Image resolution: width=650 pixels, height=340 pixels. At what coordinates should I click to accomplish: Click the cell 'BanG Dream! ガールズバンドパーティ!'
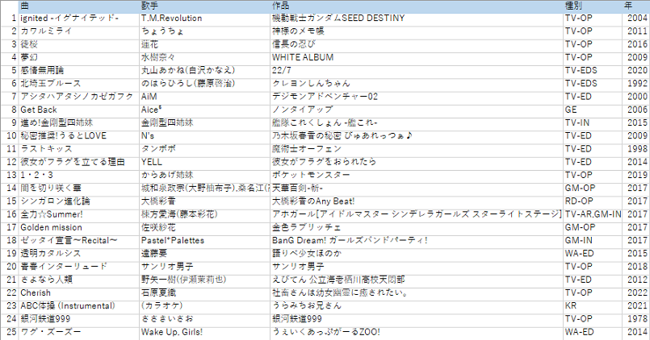(x=417, y=240)
